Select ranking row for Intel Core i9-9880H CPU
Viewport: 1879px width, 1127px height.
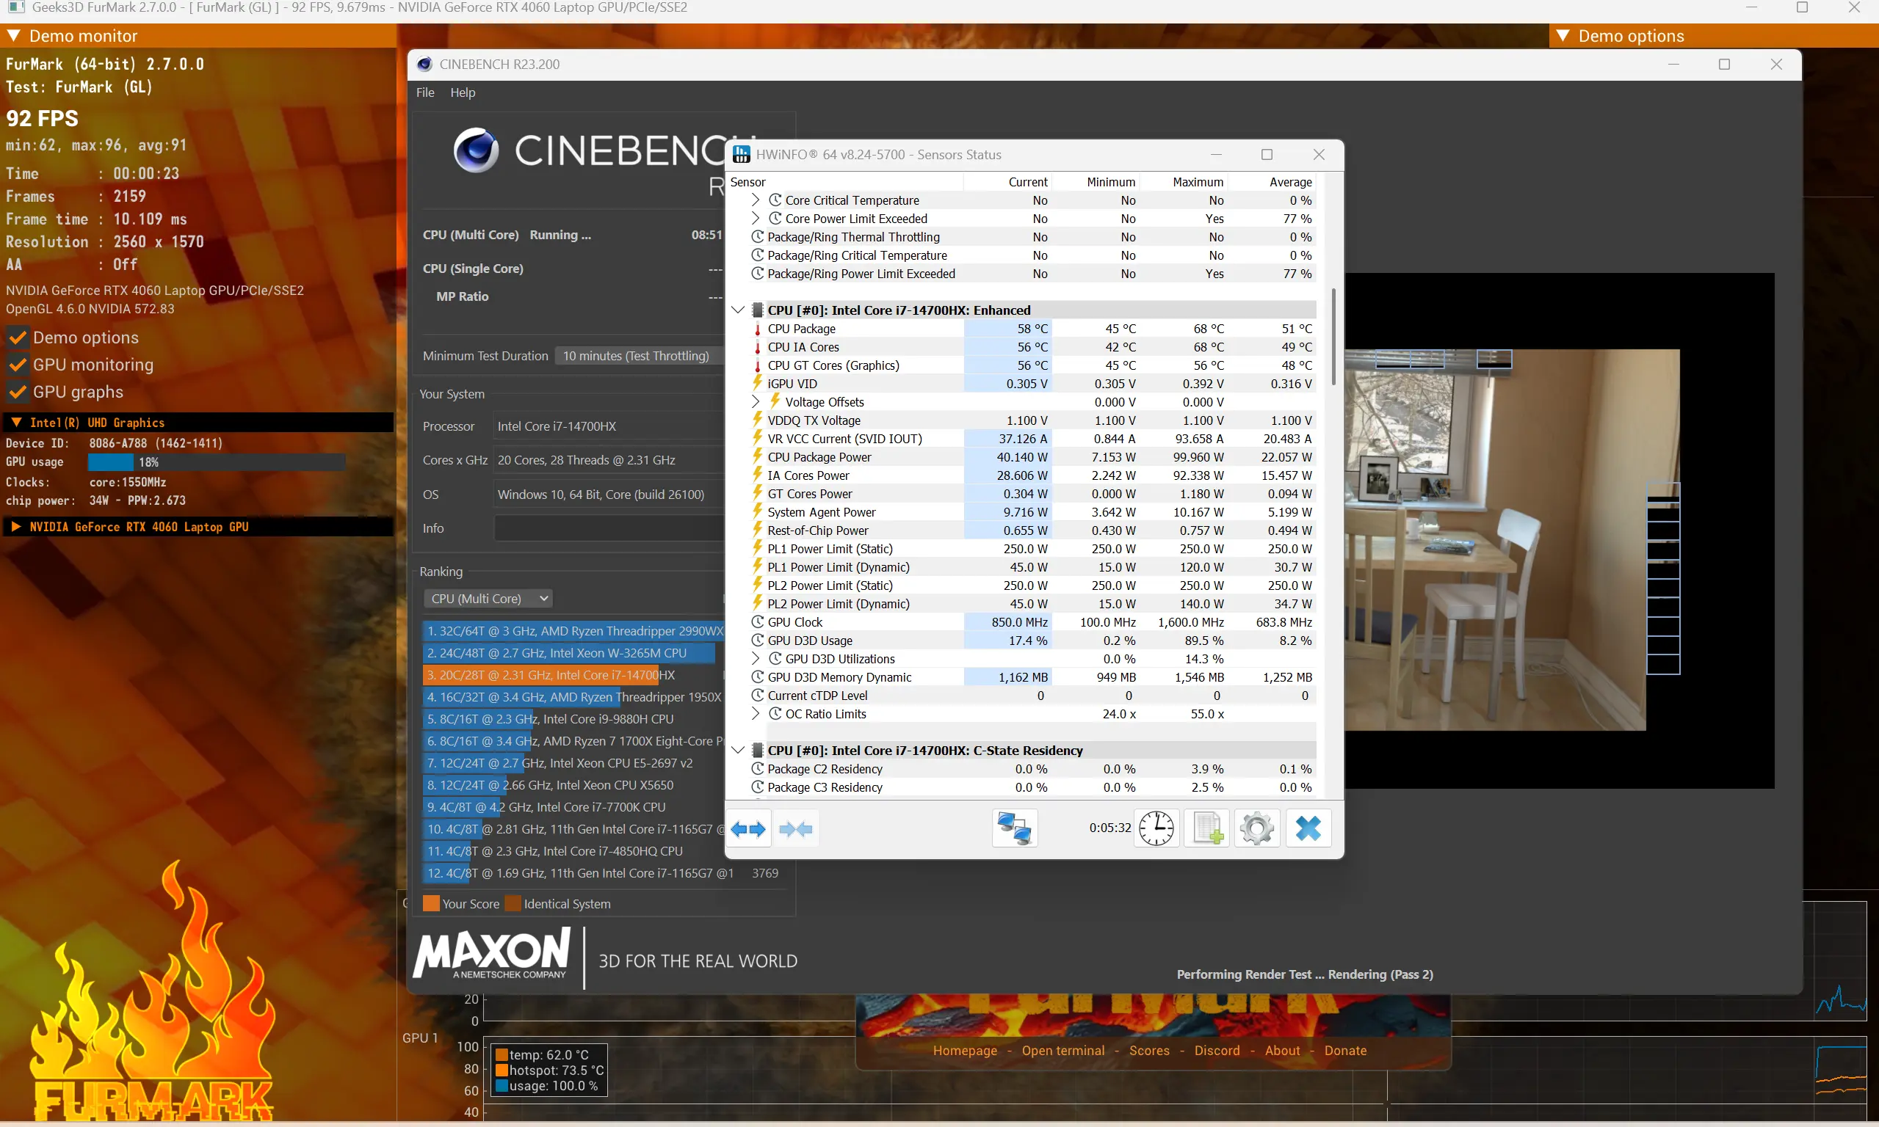click(572, 719)
